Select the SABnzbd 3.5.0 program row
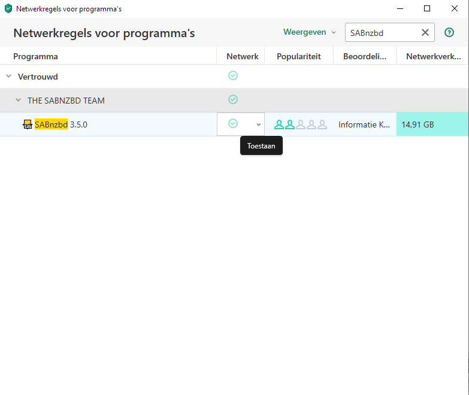This screenshot has height=395, width=469. point(234,124)
